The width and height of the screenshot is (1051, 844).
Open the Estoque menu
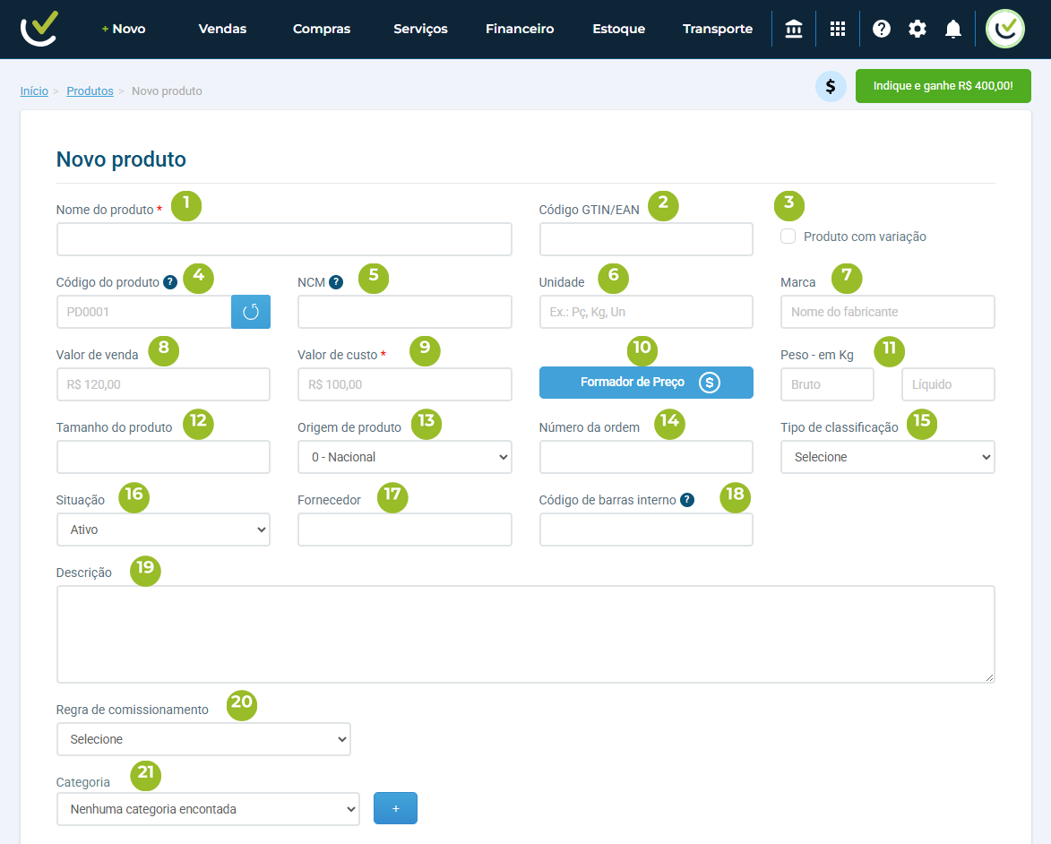click(618, 29)
